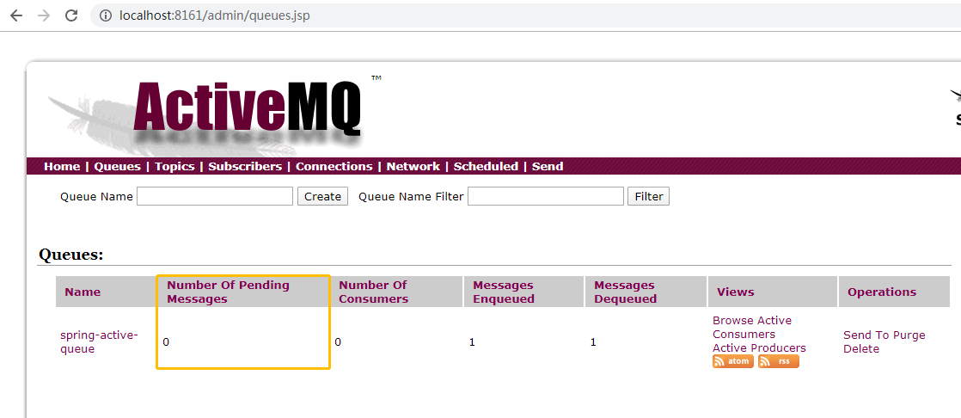Focus the Queue Name input field
This screenshot has height=418, width=961.
click(215, 197)
